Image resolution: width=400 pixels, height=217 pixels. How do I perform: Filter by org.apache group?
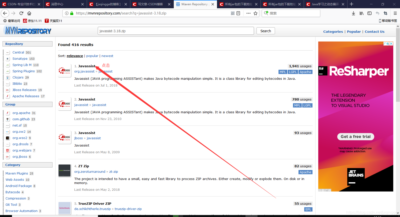coord(21,113)
